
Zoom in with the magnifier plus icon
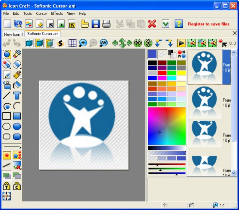(83, 43)
